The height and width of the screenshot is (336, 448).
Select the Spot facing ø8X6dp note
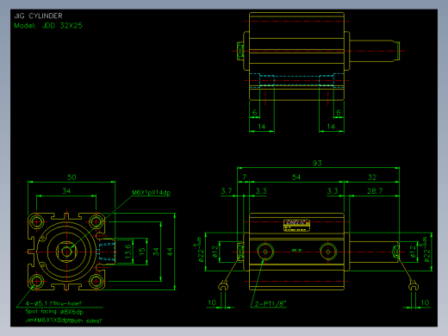click(x=54, y=312)
